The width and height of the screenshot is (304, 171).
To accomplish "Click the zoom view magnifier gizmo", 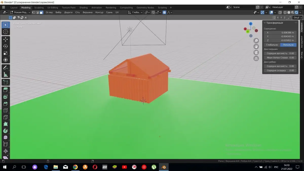I will tap(256, 41).
